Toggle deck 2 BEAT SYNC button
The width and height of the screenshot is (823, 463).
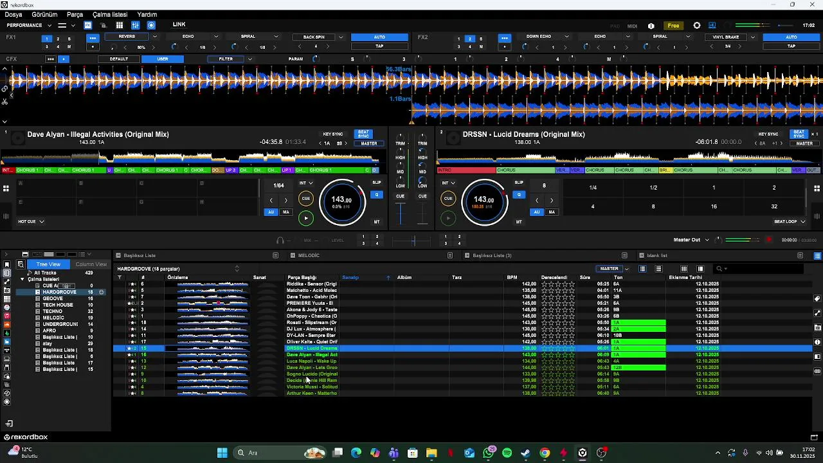799,134
